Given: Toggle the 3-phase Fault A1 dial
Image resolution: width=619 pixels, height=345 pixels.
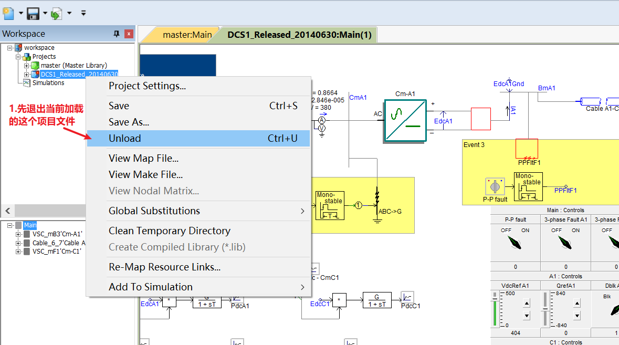Looking at the screenshot, I should (565, 243).
